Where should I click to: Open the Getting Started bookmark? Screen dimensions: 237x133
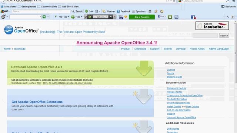[27, 7]
